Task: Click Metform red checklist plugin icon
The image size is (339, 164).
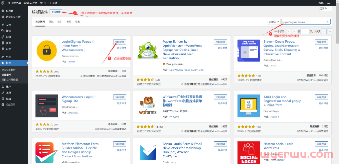Action: point(47,152)
